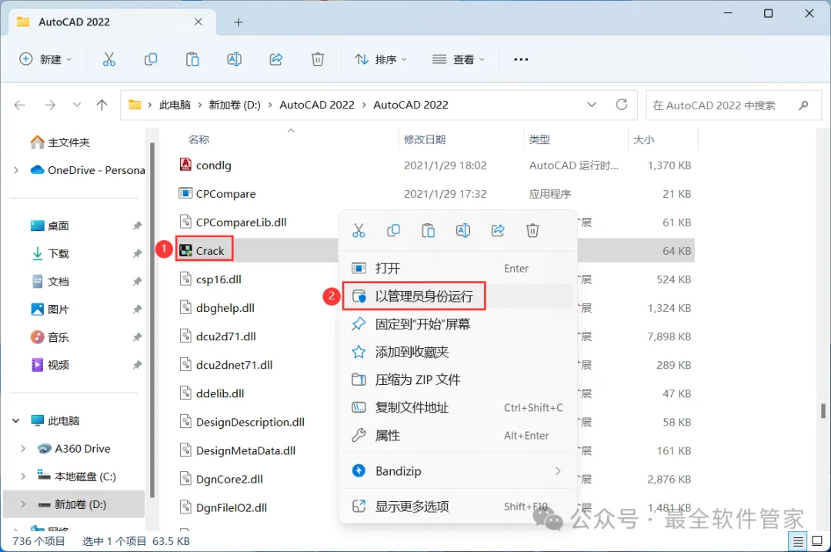Open 桌面 in the sidebar
The image size is (831, 552).
(x=58, y=226)
